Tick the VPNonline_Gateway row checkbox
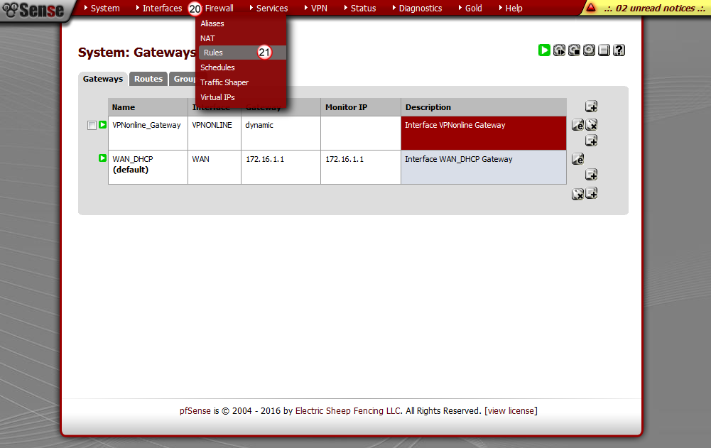This screenshot has height=448, width=711. [92, 125]
